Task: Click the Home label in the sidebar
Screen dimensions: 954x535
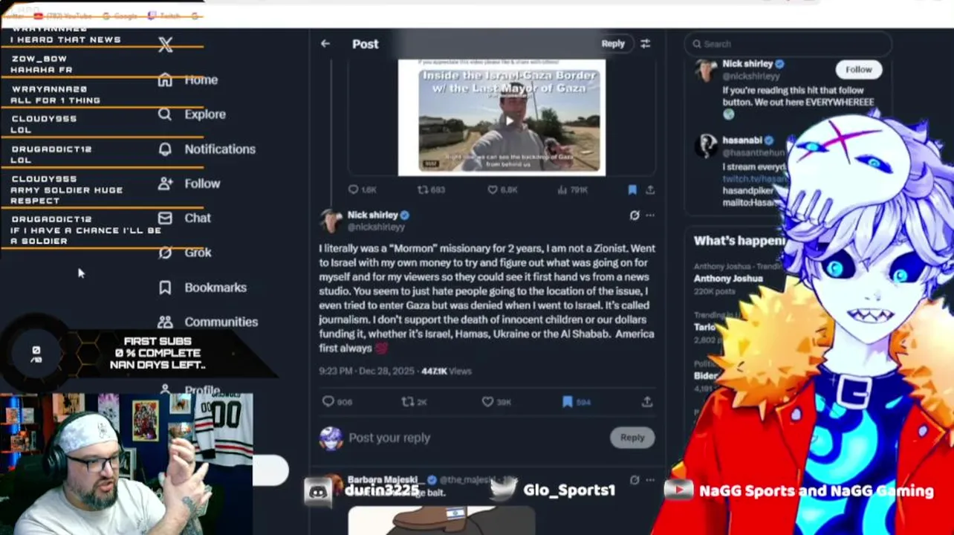Action: tap(201, 80)
